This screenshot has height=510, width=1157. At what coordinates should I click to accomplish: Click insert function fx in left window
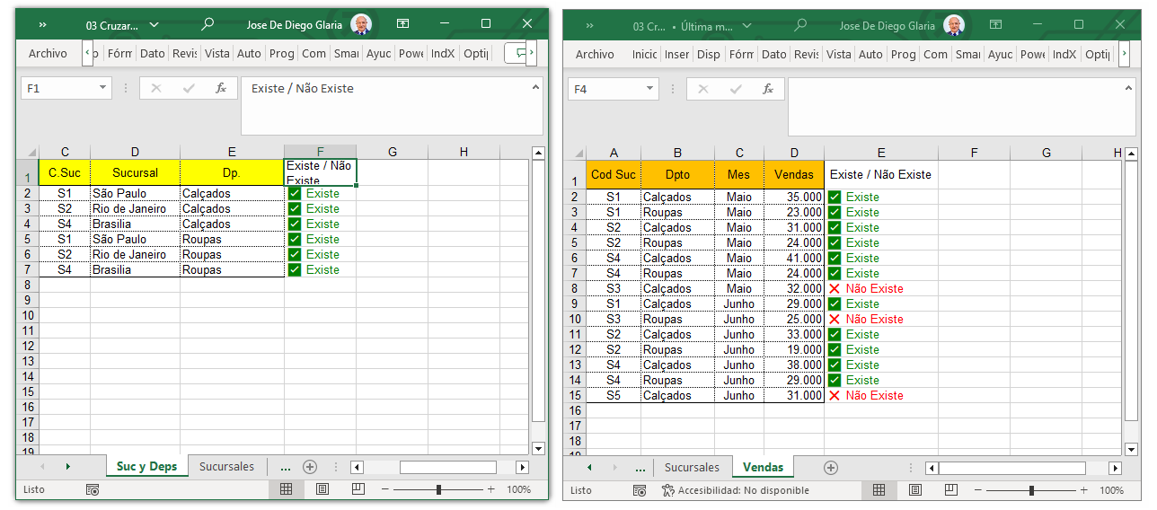click(x=221, y=88)
